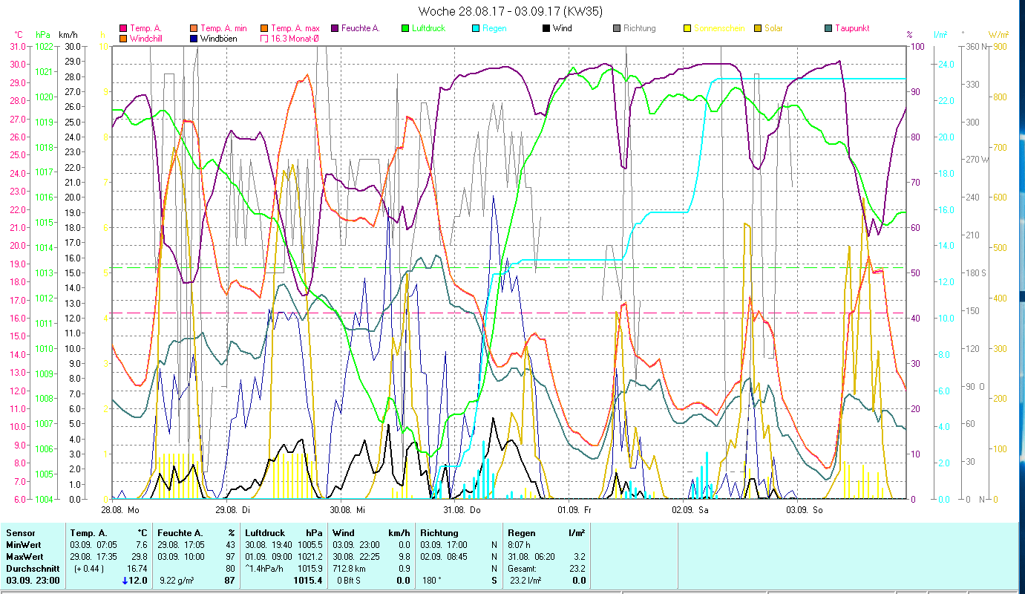1025x594 pixels.
Task: Click the teal swatch beside Taupunkt
Action: point(828,29)
